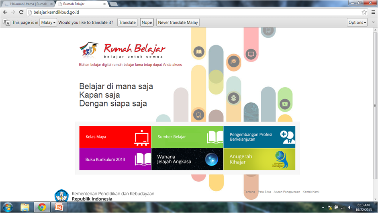
Task: Switch to the Halaman Utama tab
Action: (29, 4)
